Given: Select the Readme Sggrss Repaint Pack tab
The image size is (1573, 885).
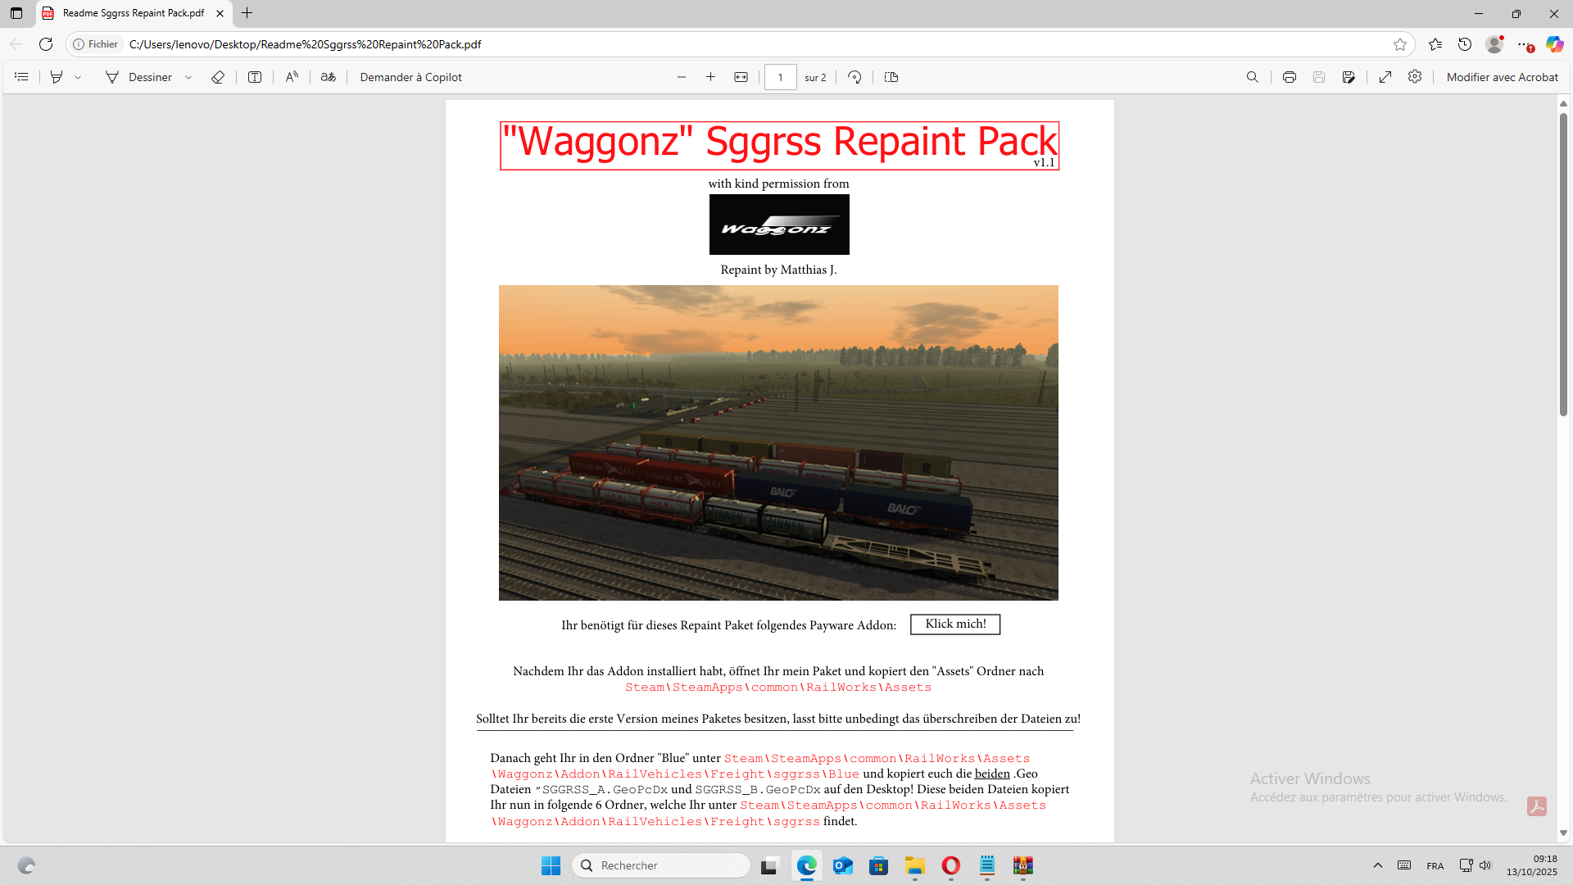Looking at the screenshot, I should tap(134, 13).
